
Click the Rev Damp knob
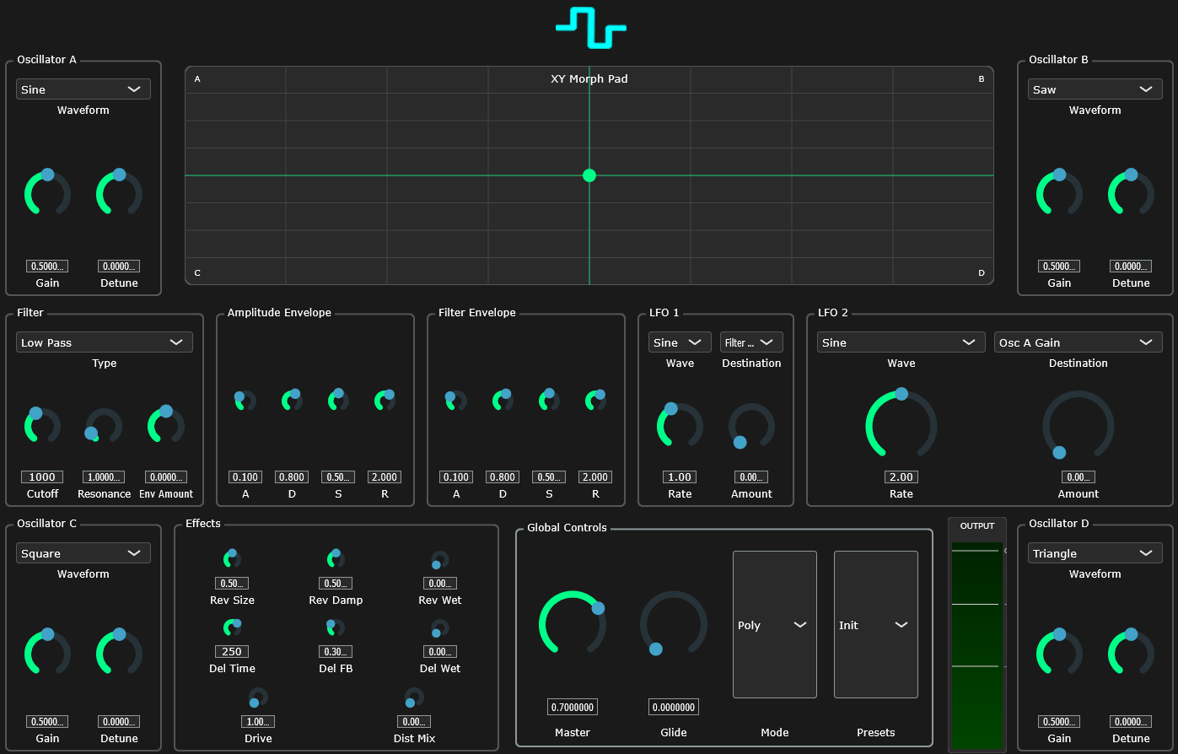[x=336, y=559]
